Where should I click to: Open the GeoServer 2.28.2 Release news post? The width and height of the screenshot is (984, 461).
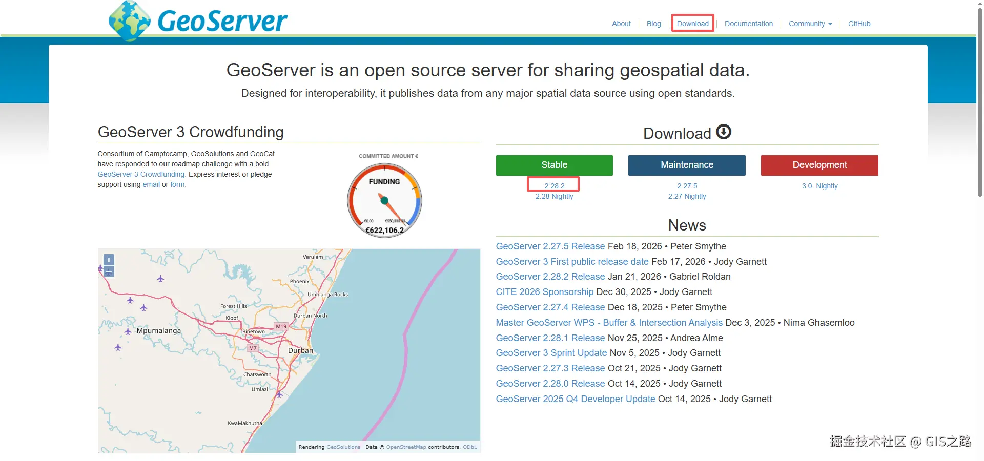click(550, 277)
